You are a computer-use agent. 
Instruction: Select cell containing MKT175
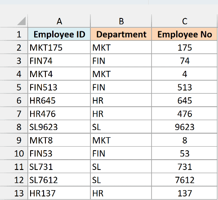[59, 47]
